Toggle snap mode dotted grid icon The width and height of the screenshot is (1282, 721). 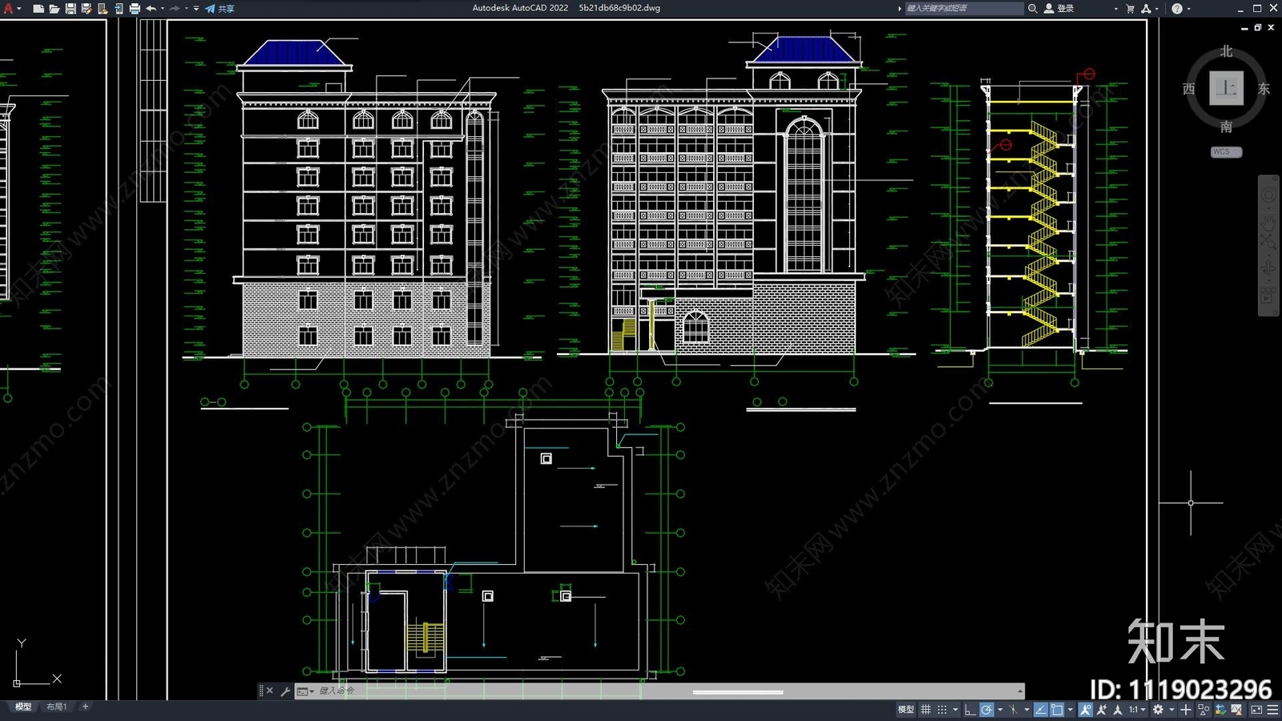[942, 709]
